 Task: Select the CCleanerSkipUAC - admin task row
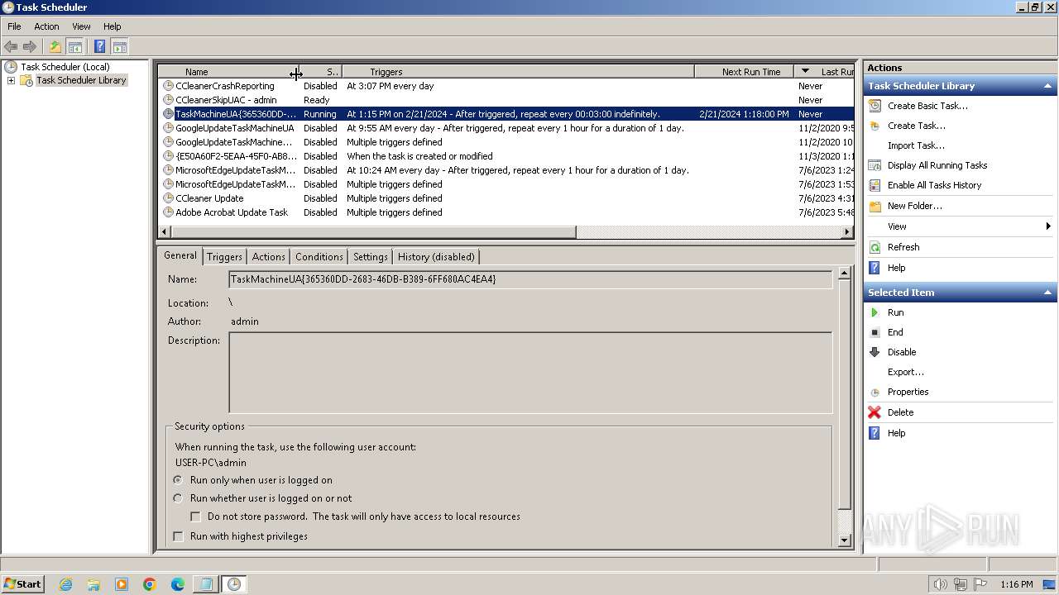506,100
